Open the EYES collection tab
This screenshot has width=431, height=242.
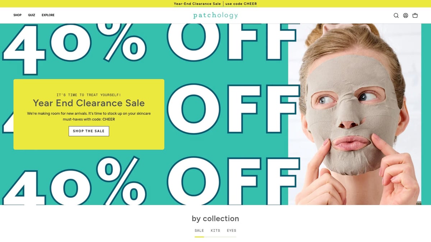pyautogui.click(x=232, y=231)
